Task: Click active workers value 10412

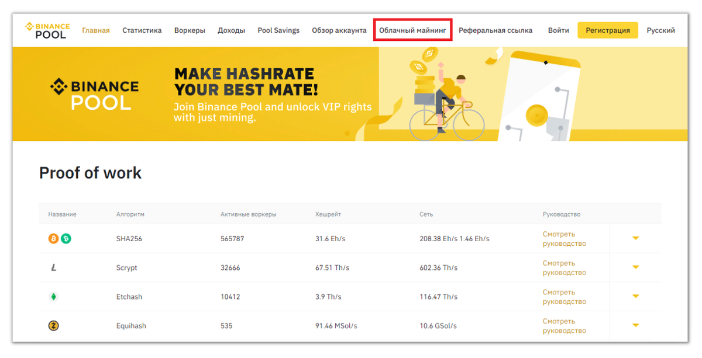Action: [230, 297]
